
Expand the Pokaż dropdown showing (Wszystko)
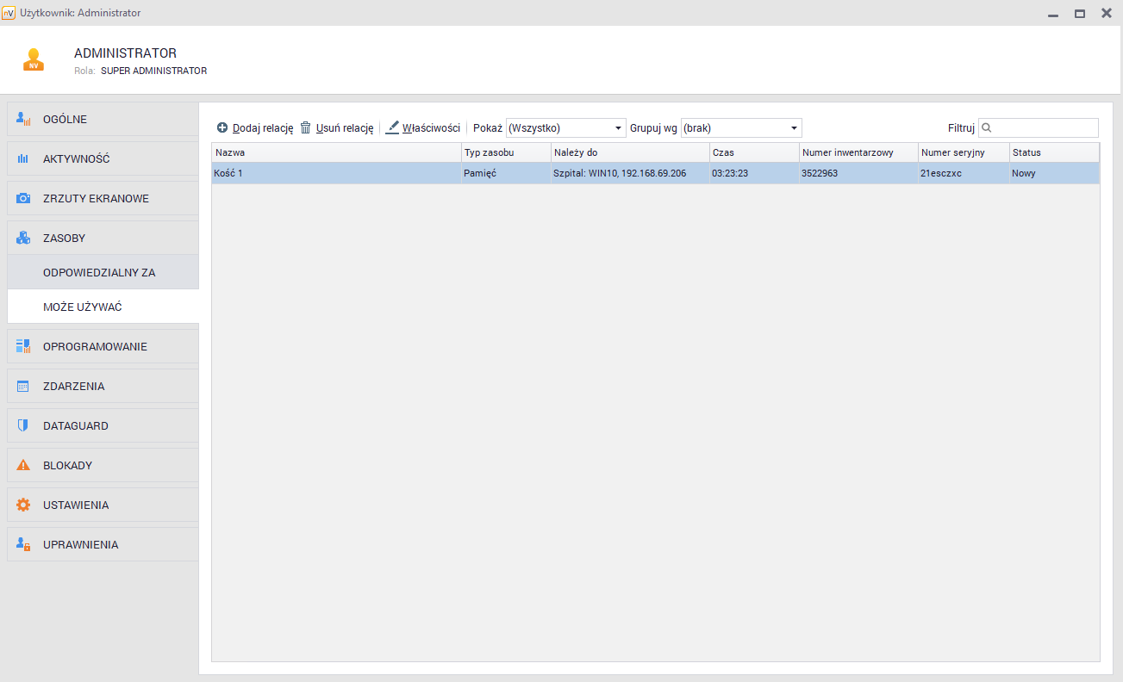565,128
